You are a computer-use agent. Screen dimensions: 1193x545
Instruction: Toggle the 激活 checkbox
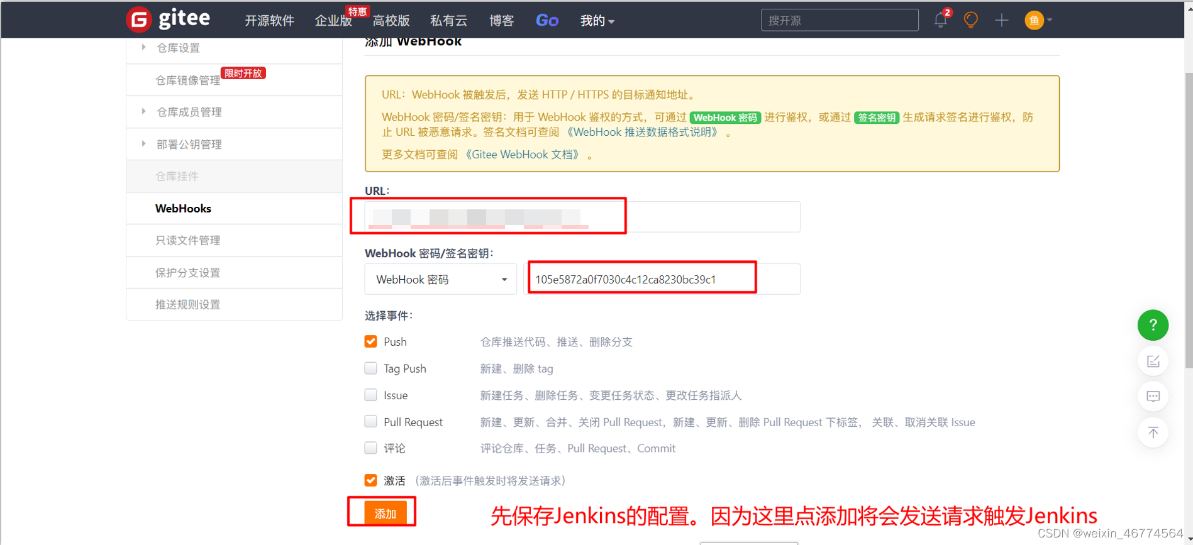[x=370, y=480]
